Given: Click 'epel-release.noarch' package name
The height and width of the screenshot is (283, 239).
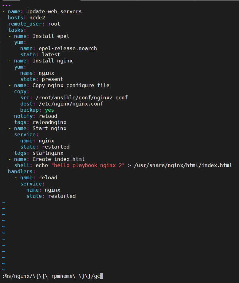Looking at the screenshot, I should point(68,48).
